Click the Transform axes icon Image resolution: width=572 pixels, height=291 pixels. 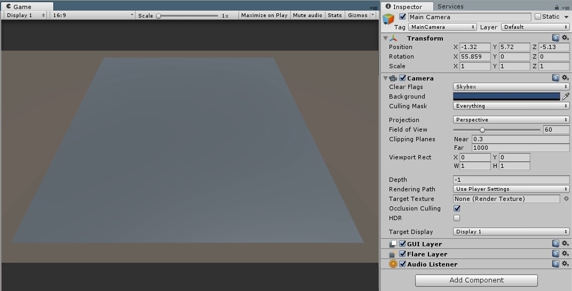click(393, 38)
